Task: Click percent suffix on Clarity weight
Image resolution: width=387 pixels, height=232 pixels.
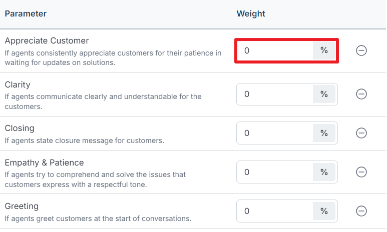Action: click(324, 94)
